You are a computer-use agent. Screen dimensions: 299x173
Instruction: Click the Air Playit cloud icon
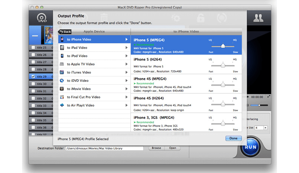tap(62, 105)
